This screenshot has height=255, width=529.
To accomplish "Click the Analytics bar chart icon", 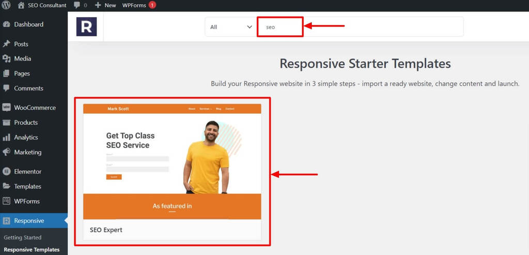I will pyautogui.click(x=6, y=137).
